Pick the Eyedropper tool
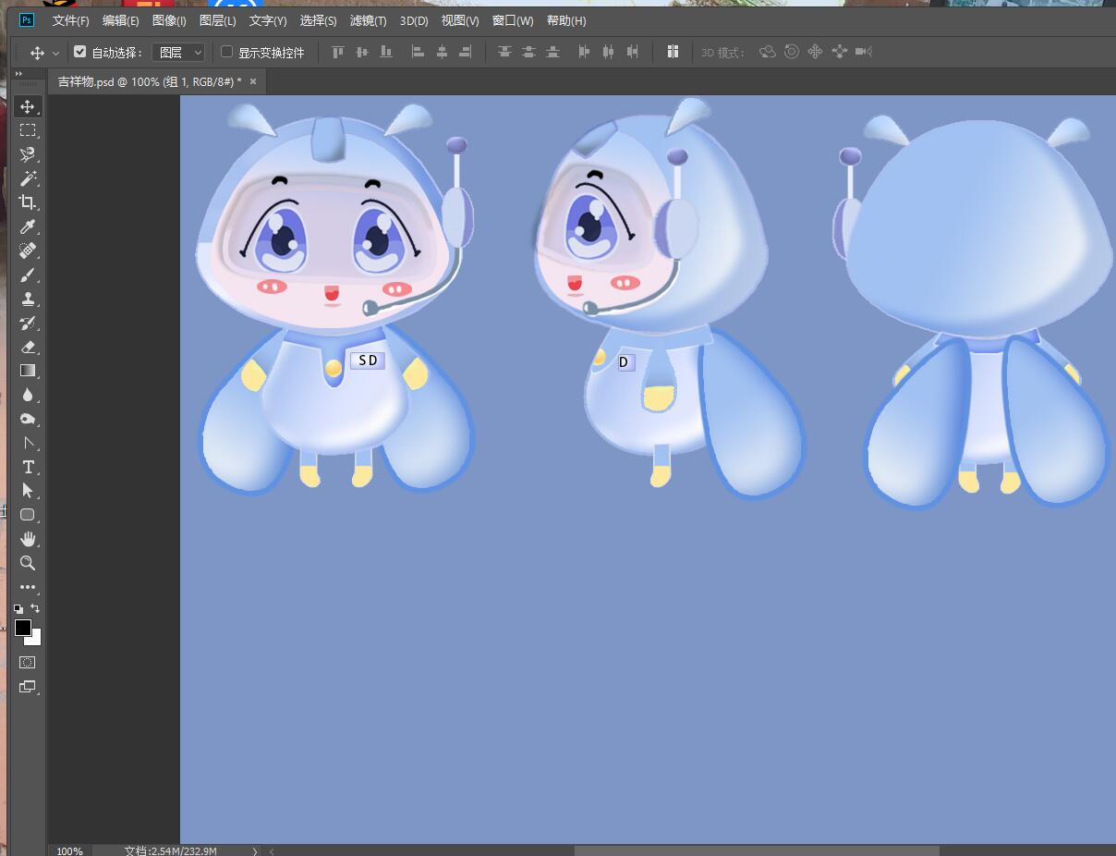 click(x=28, y=226)
